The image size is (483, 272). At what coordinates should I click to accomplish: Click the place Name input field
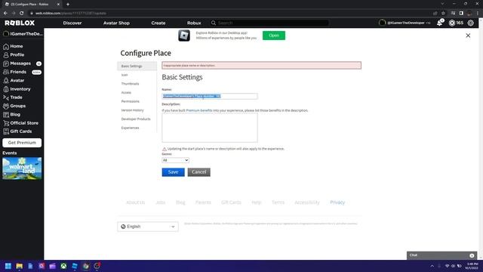(x=210, y=96)
